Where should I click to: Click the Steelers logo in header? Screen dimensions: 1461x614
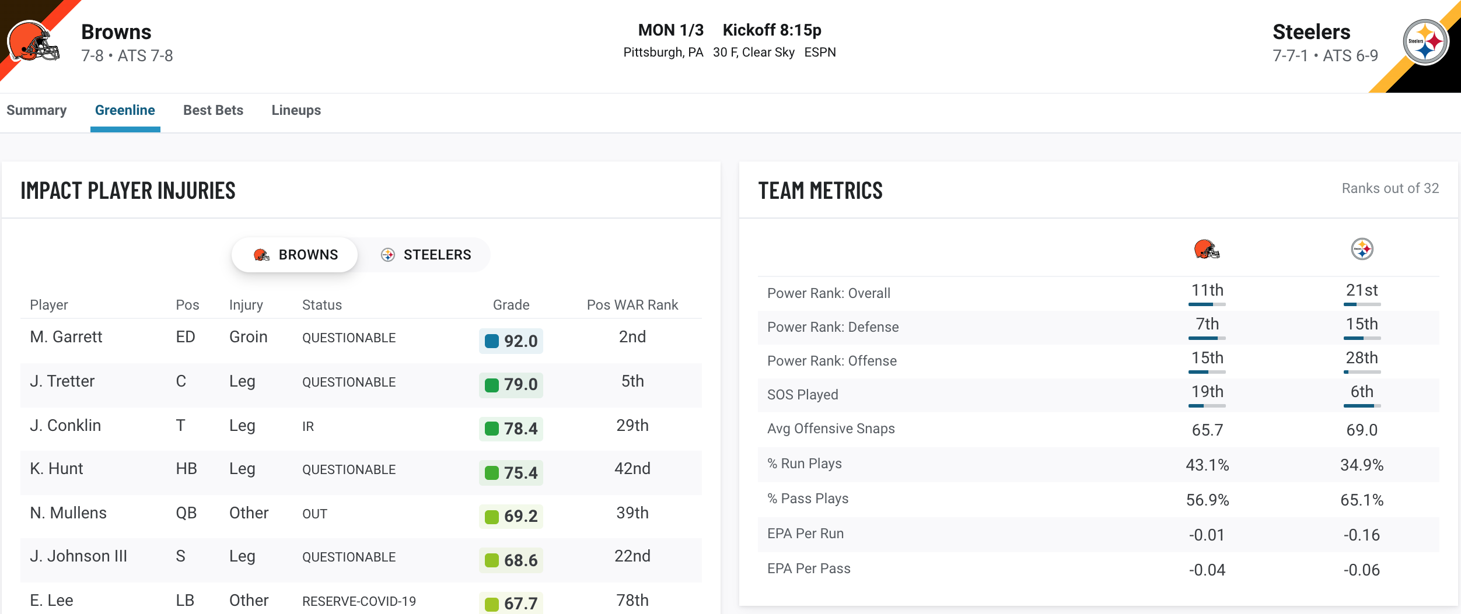coord(1425,42)
